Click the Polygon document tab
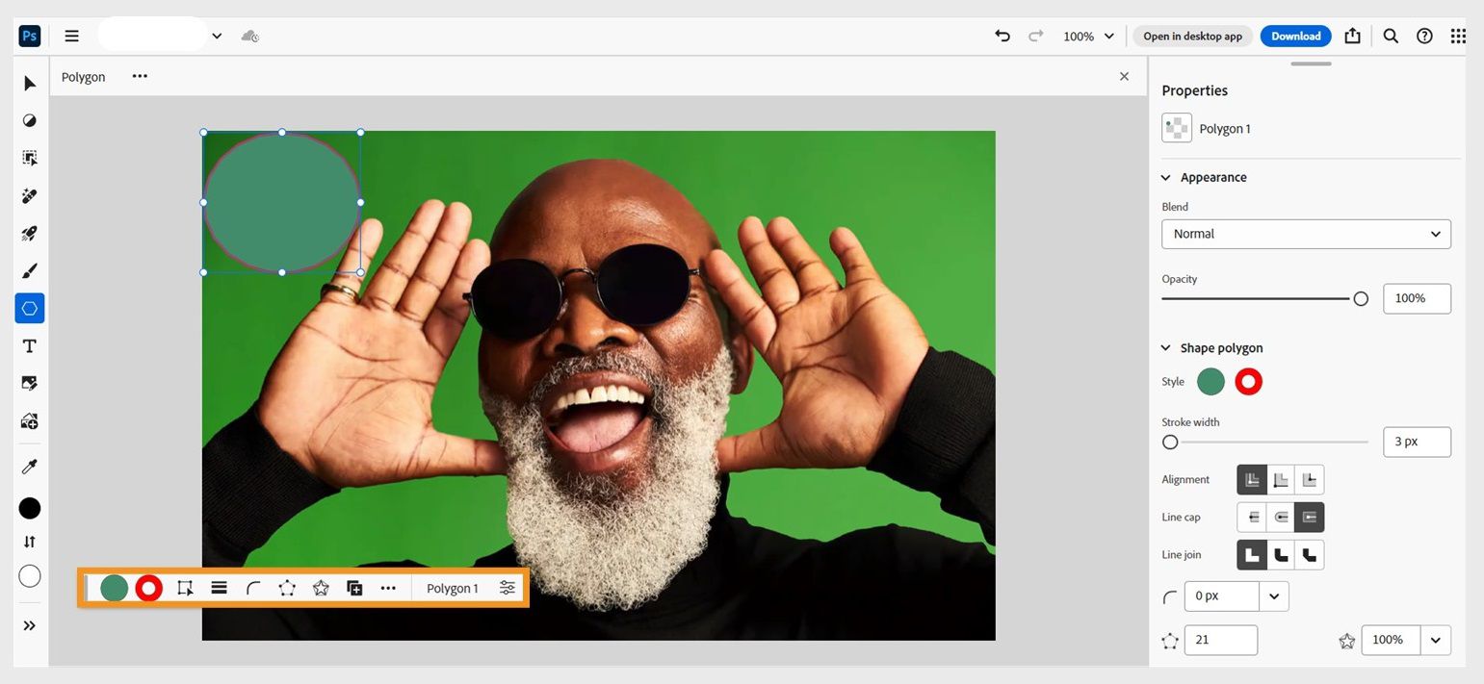Screen dimensions: 1484x684 [83, 76]
